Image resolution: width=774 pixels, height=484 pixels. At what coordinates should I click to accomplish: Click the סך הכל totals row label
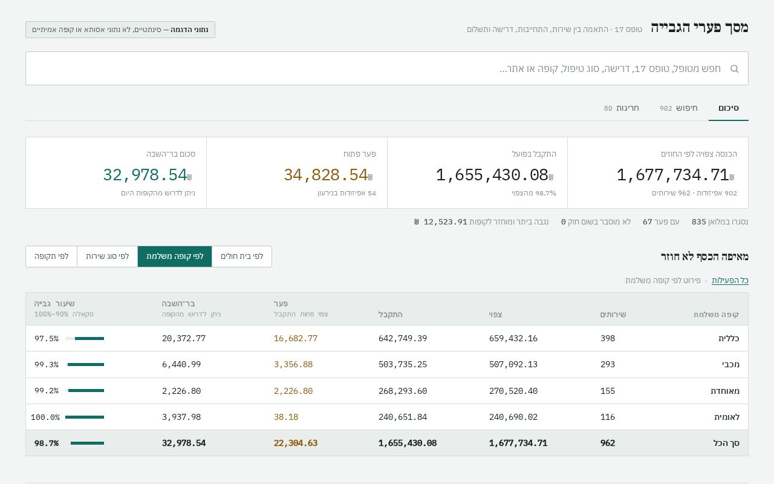coord(726,443)
